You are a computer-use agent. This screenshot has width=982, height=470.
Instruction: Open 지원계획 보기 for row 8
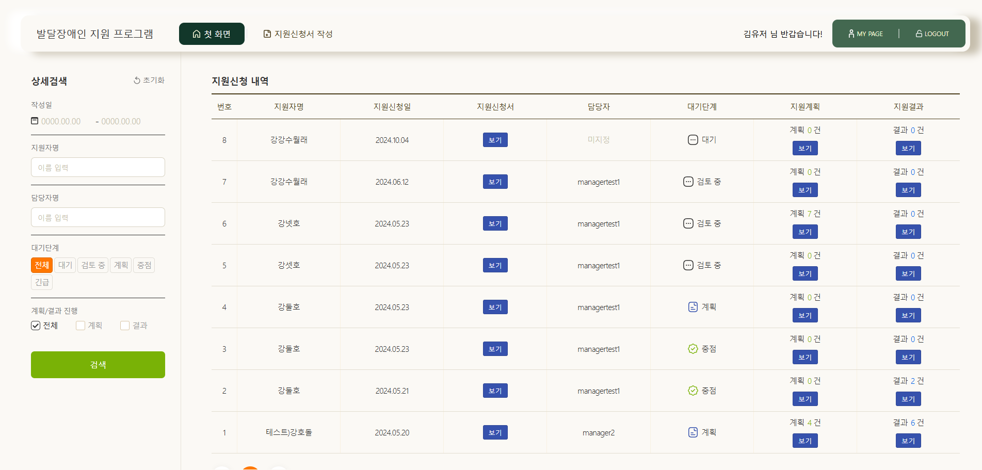(x=805, y=148)
